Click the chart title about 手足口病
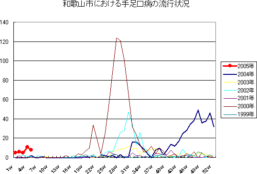This screenshot has width=257, height=174. click(126, 4)
